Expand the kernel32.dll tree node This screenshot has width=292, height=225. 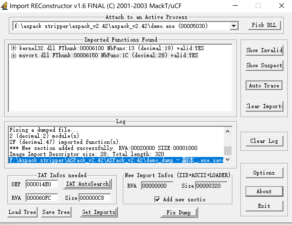coord(13,48)
